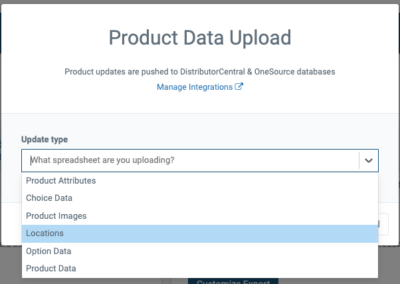The width and height of the screenshot is (400, 284).
Task: Select Product Data from dropdown list
Action: coord(200,269)
